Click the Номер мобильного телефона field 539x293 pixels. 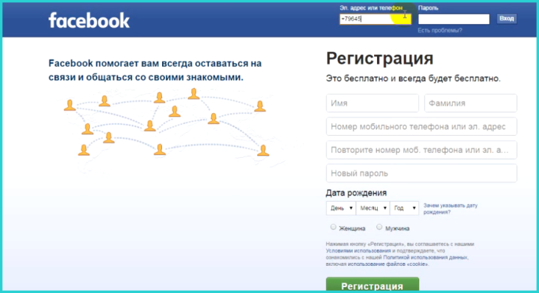pos(421,126)
